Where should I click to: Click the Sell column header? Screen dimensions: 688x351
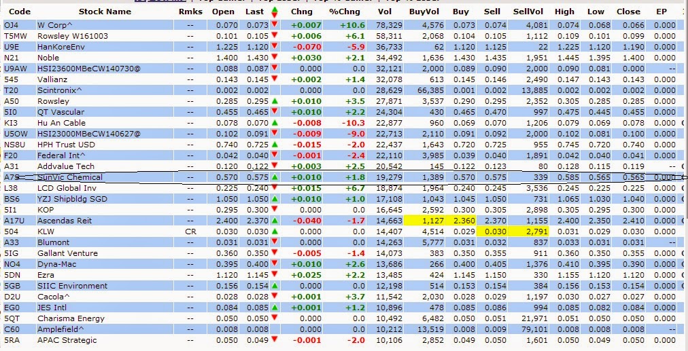(x=492, y=12)
